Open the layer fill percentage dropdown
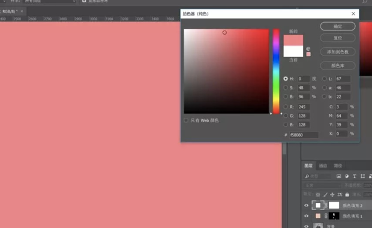Image resolution: width=372 pixels, height=228 pixels. pos(367,194)
